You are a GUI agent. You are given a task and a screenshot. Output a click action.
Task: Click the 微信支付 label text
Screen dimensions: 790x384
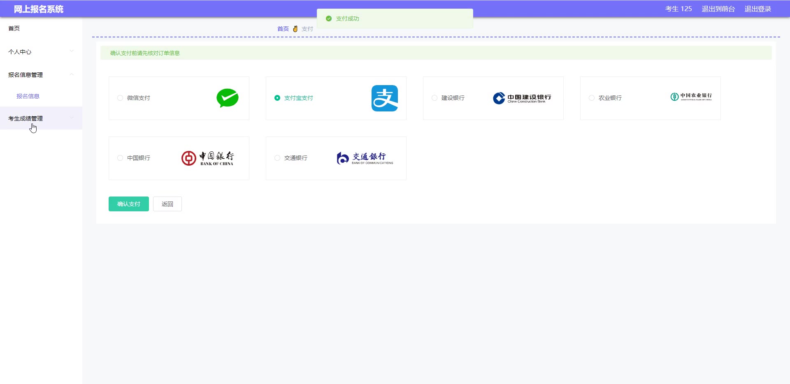[139, 98]
